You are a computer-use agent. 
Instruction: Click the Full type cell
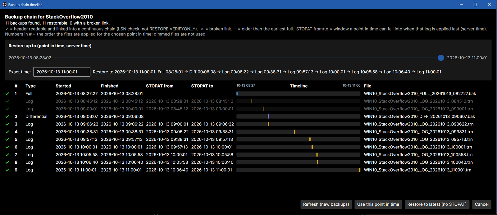(29, 94)
